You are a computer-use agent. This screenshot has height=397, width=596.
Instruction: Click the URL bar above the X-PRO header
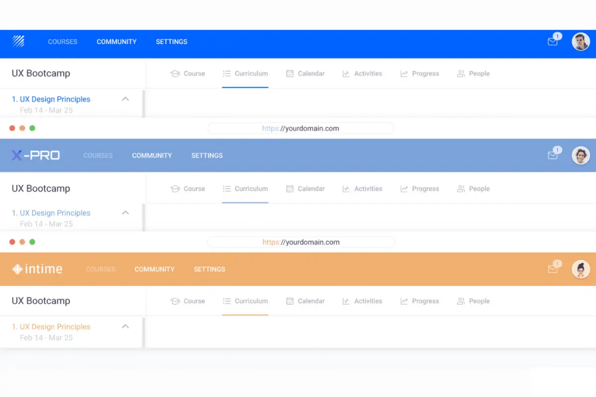pyautogui.click(x=300, y=128)
